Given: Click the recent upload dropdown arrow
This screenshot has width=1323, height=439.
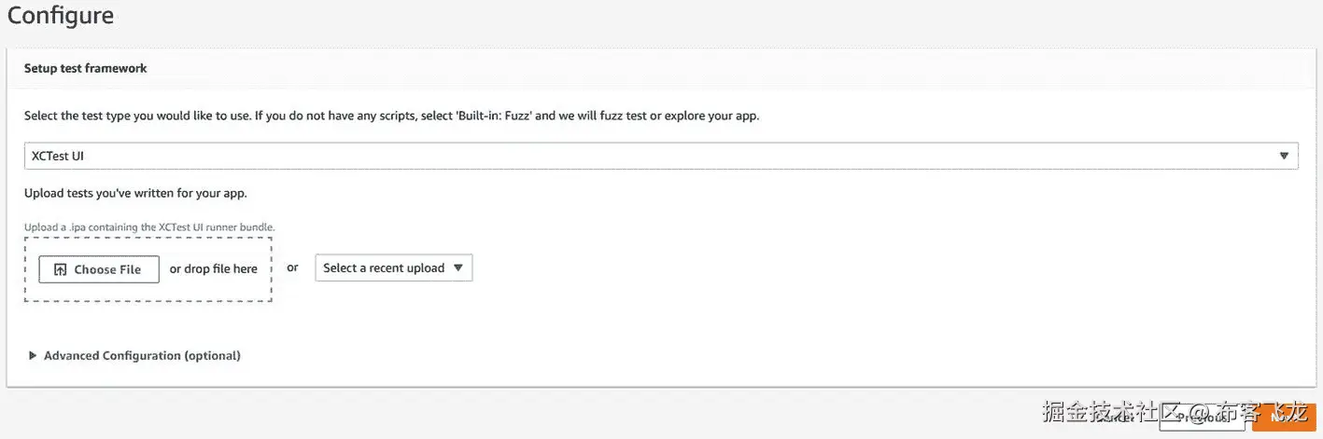Looking at the screenshot, I should point(457,268).
